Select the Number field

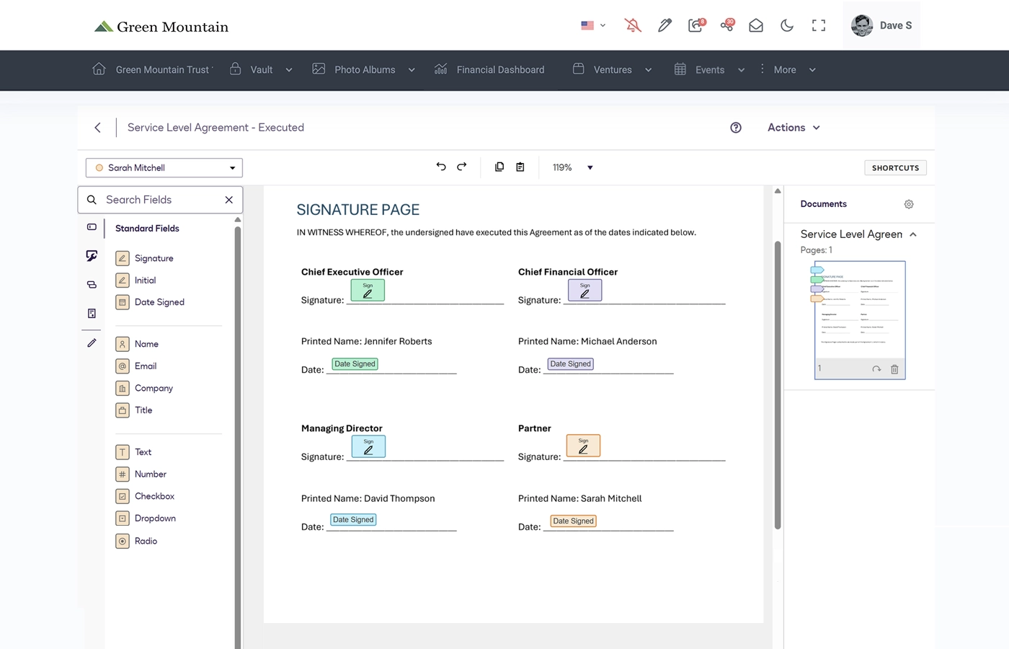tap(141, 474)
